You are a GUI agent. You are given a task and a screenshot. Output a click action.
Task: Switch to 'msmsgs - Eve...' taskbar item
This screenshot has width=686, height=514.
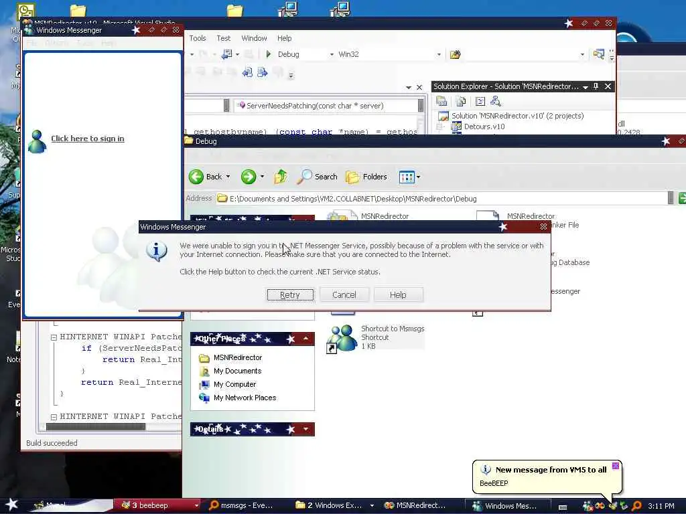coord(243,506)
